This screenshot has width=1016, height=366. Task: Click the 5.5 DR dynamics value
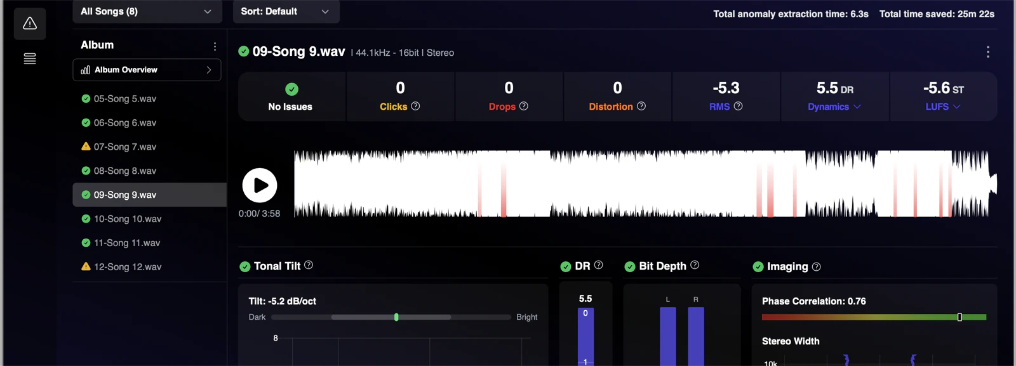coord(834,88)
